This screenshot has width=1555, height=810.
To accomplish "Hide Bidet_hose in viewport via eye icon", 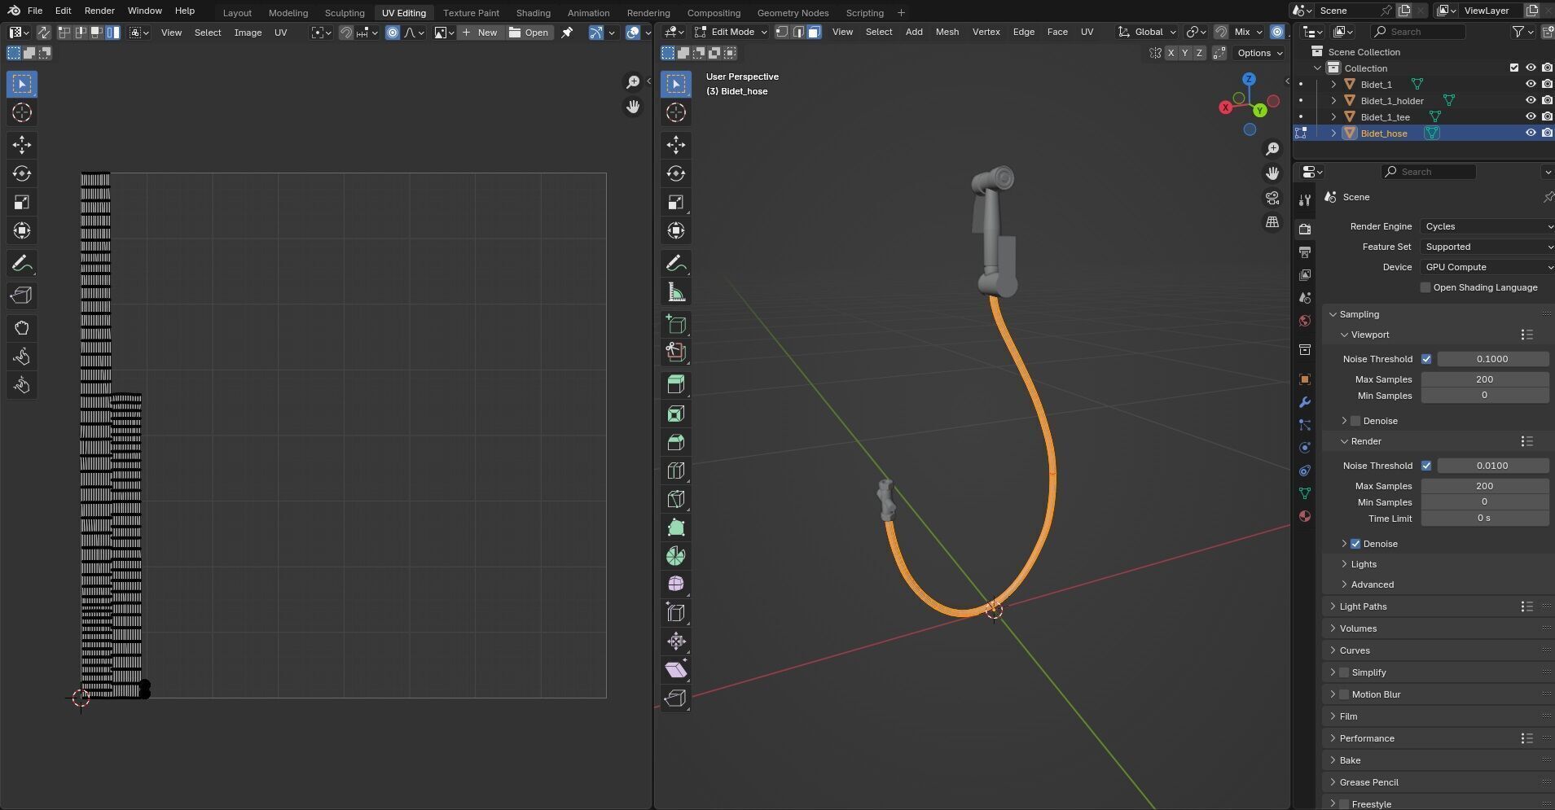I will tap(1531, 134).
